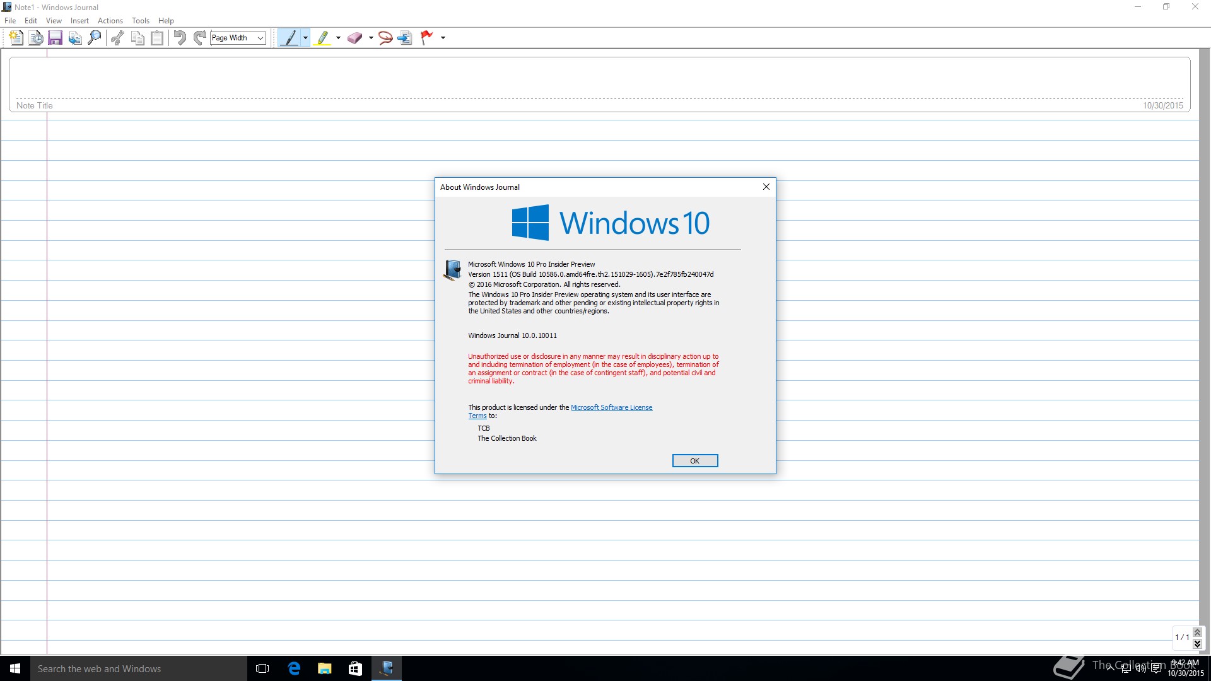The height and width of the screenshot is (681, 1211).
Task: Click the Import toolbar icon
Action: [75, 38]
